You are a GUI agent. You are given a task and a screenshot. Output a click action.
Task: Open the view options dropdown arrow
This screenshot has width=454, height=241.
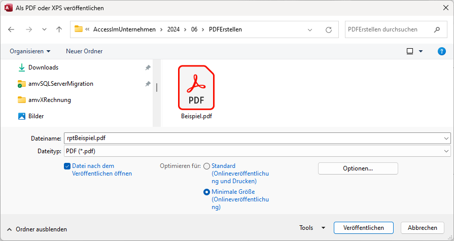421,51
